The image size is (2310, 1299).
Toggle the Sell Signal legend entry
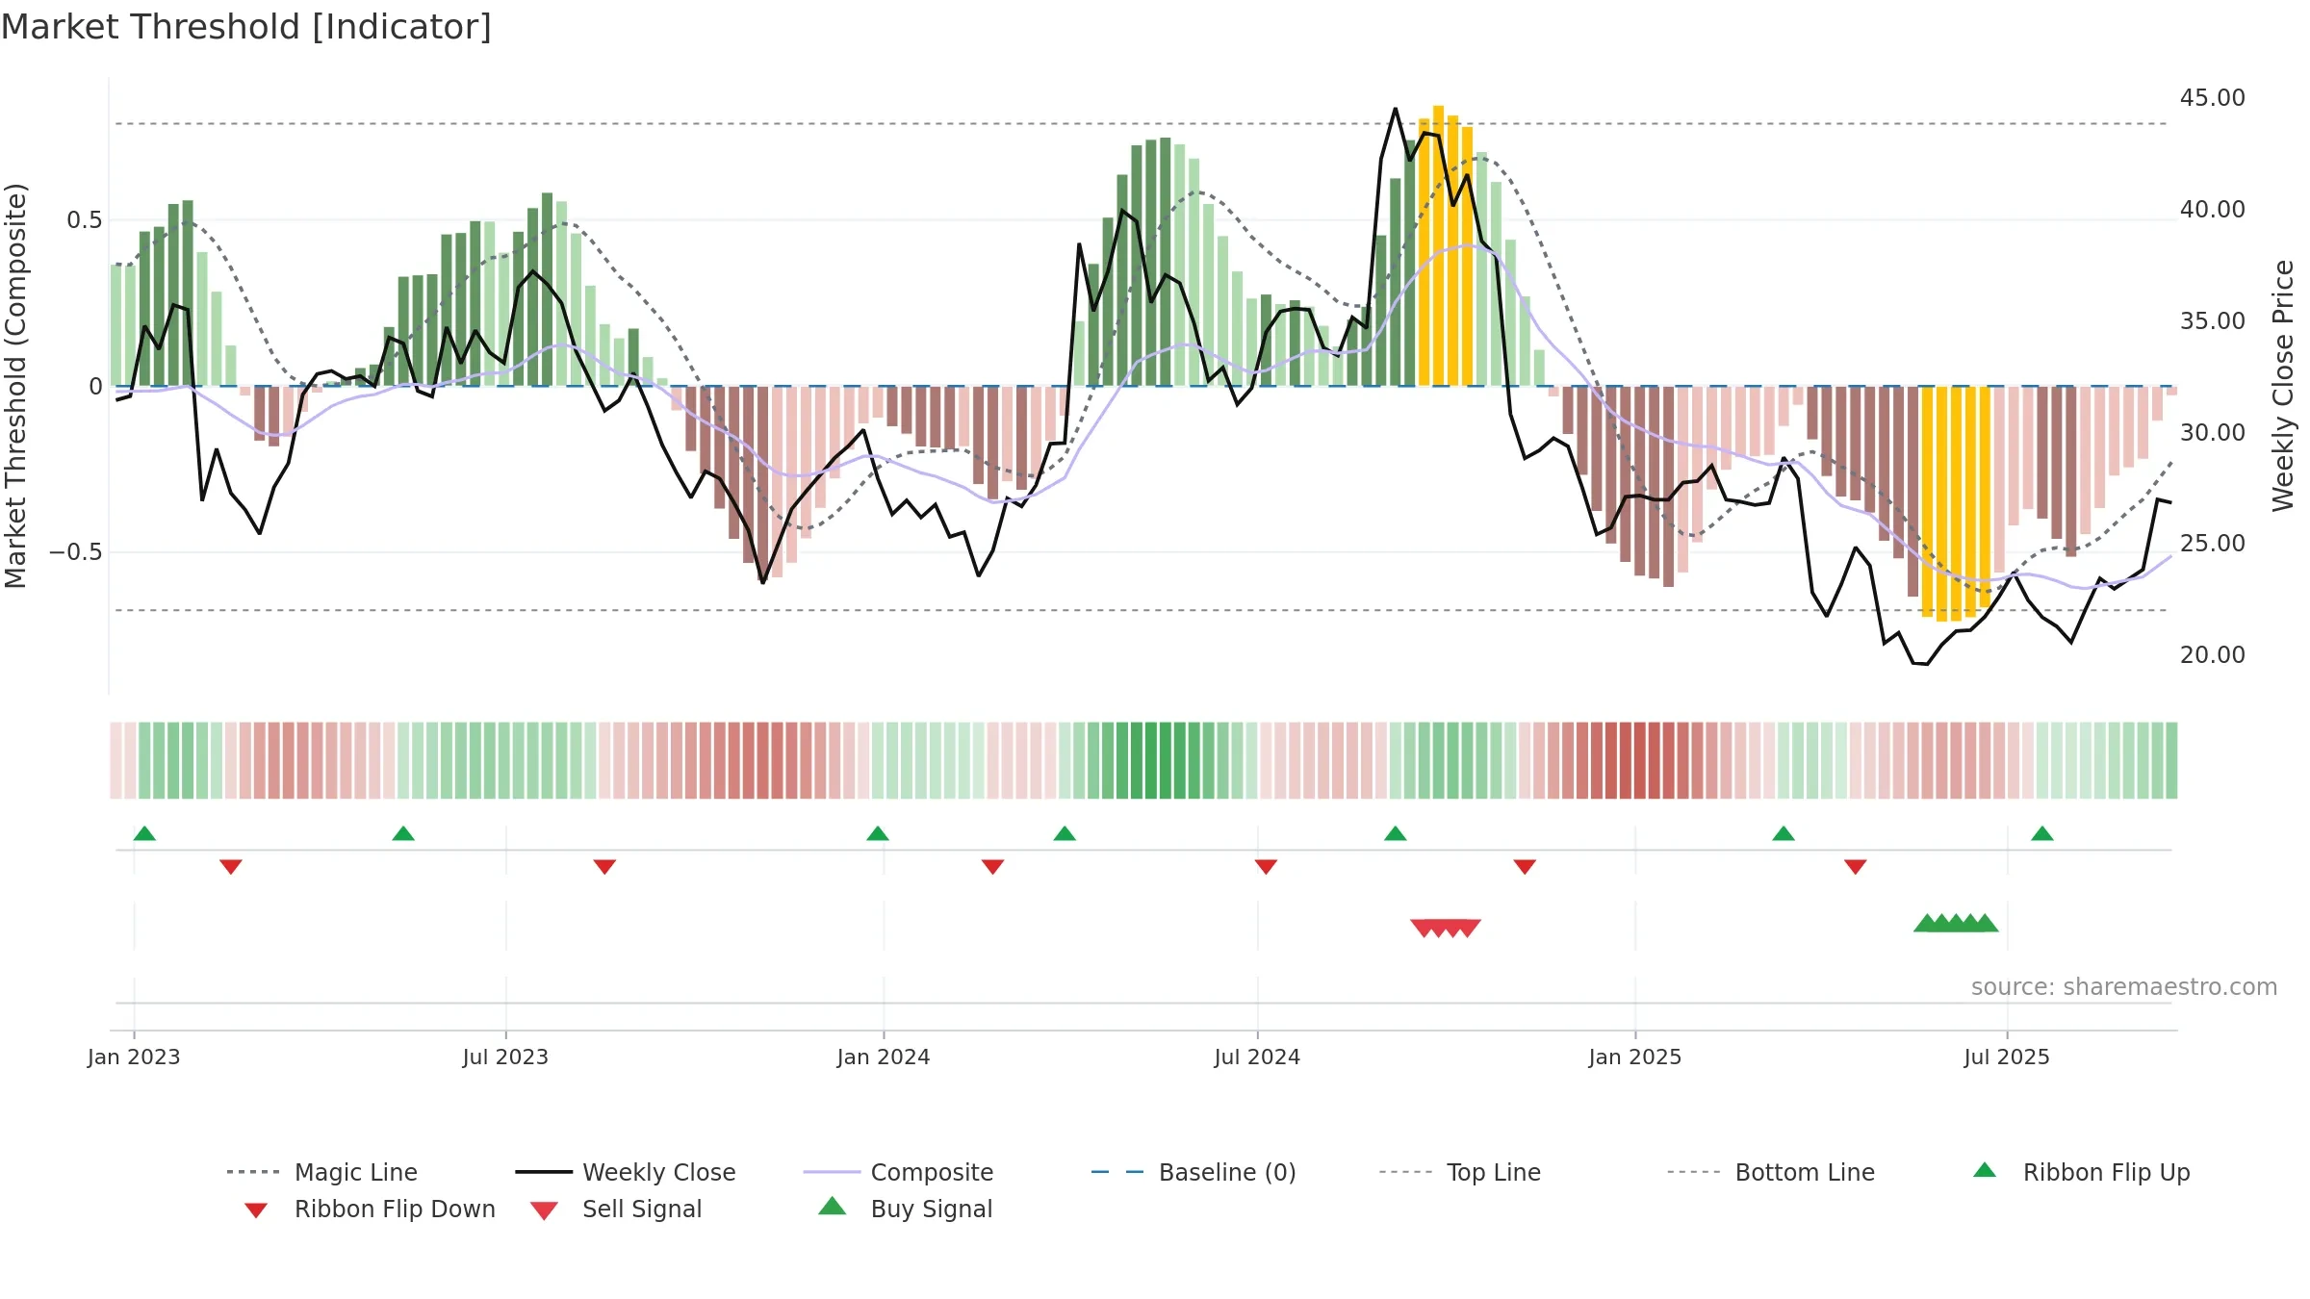tap(616, 1209)
